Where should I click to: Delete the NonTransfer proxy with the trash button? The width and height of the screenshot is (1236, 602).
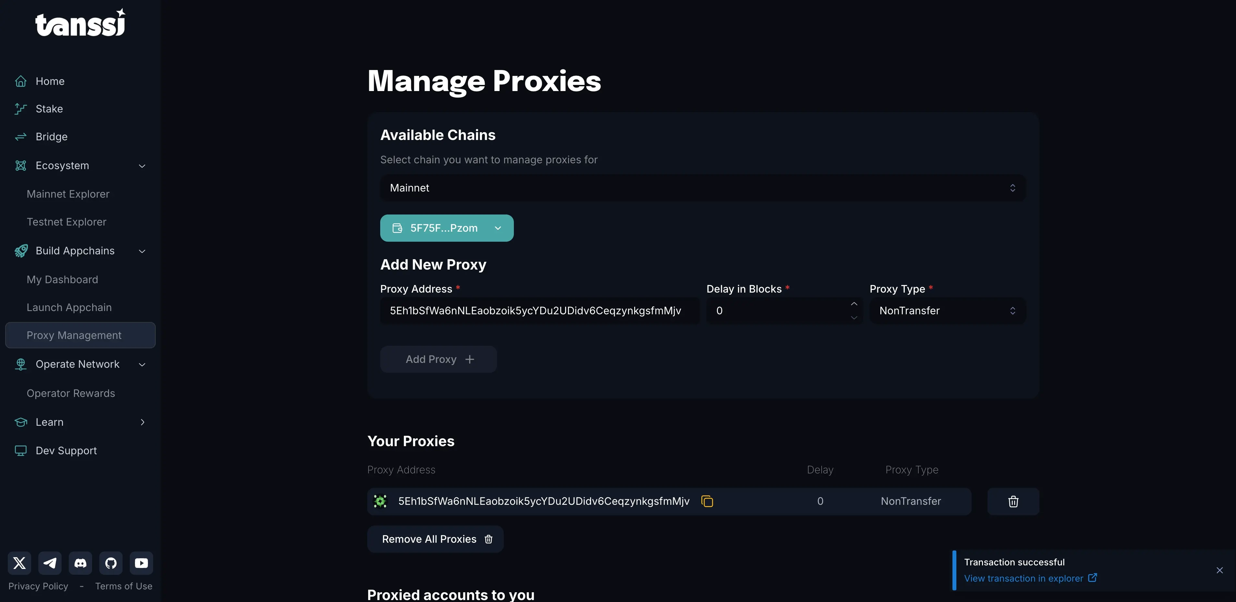(x=1013, y=501)
